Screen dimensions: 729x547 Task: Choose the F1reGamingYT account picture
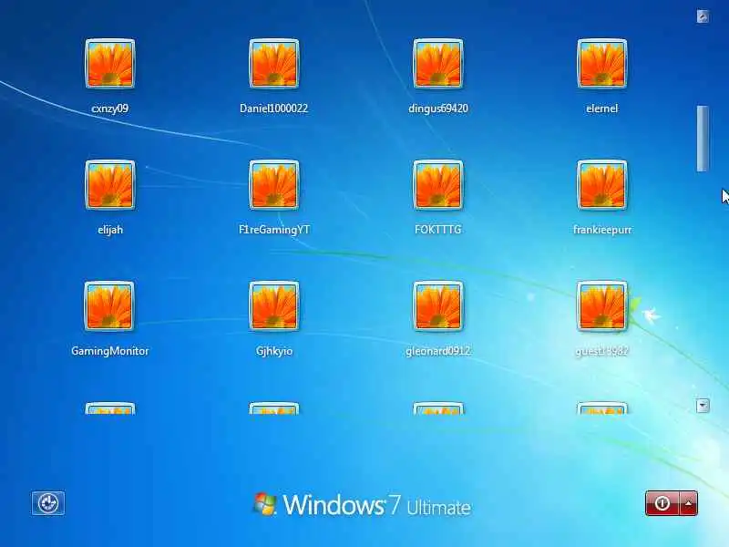(274, 185)
